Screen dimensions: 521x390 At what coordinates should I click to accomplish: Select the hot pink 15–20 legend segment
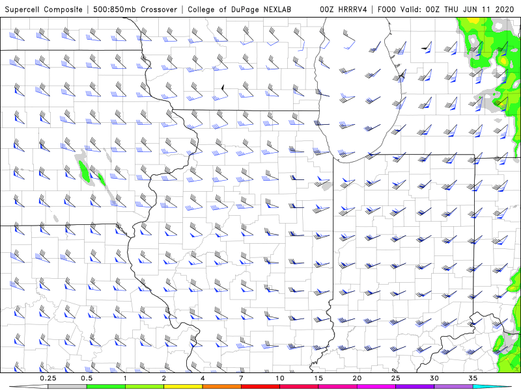[x=337, y=387]
